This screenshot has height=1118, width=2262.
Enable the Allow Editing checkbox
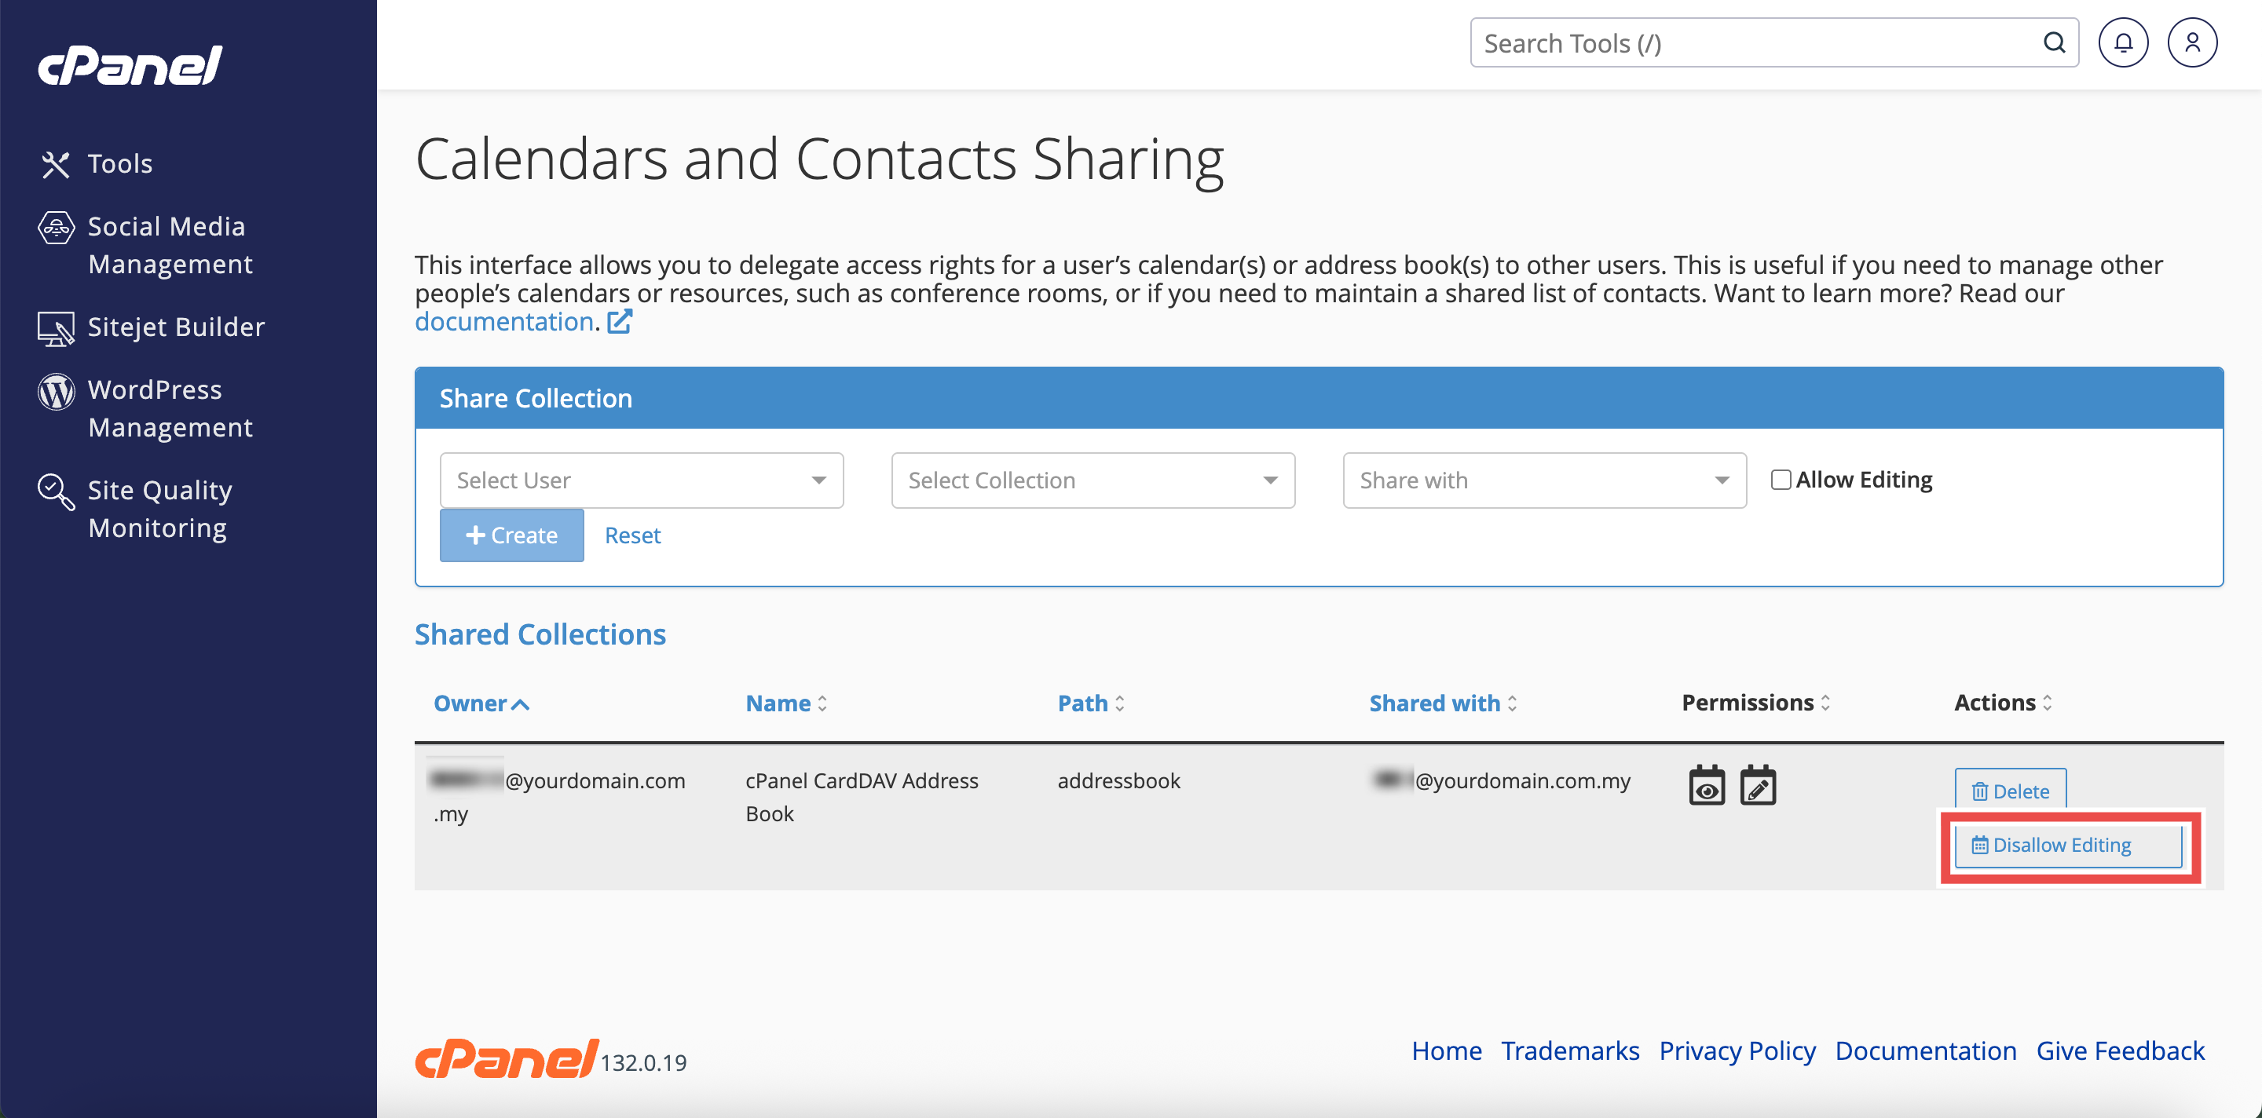click(x=1780, y=480)
